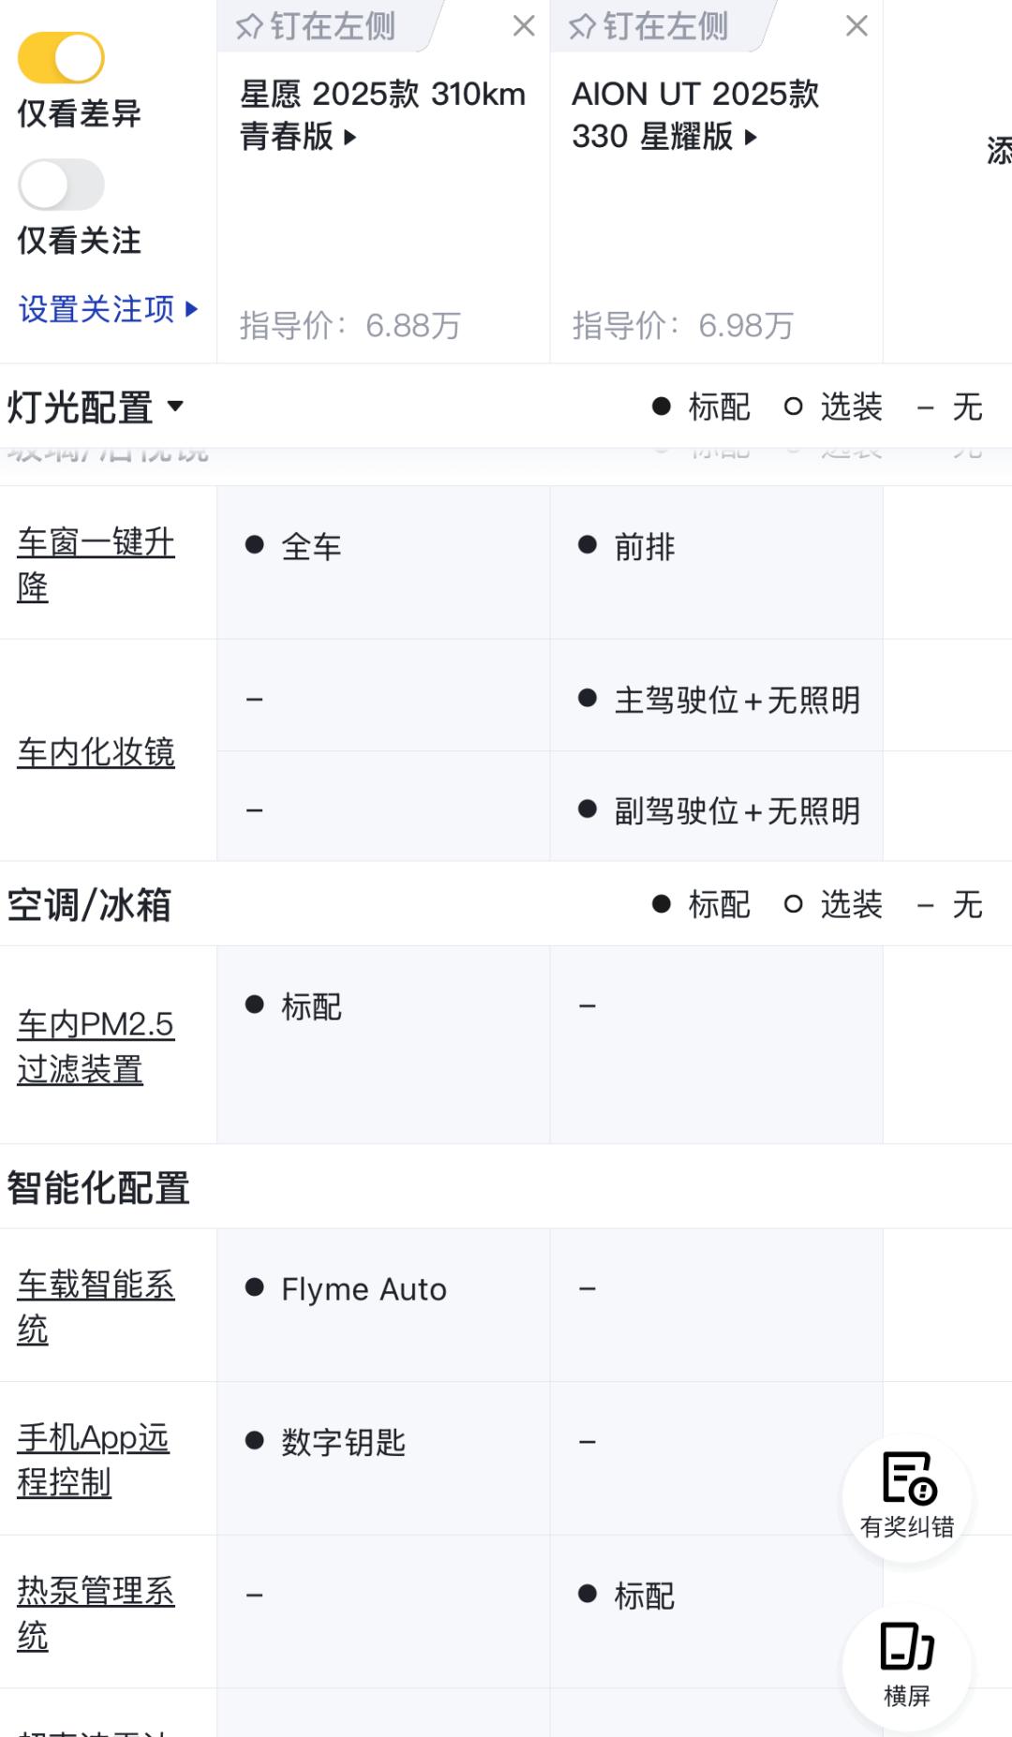This screenshot has height=1737, width=1012.
Task: Pin AION UT 2025款 column to the left
Action: [x=648, y=26]
